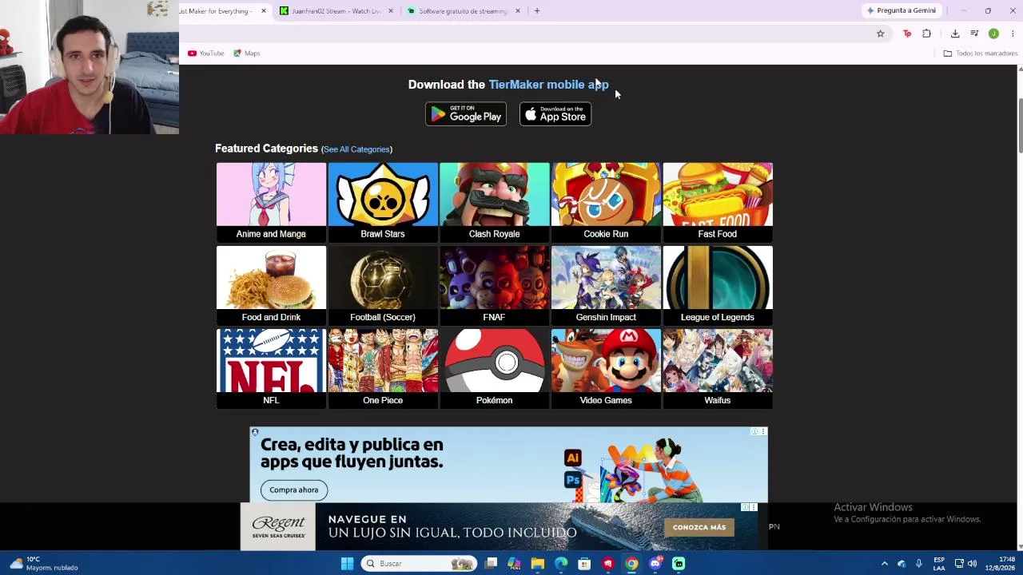Open the green Streamlabs taskbar icon

click(679, 564)
